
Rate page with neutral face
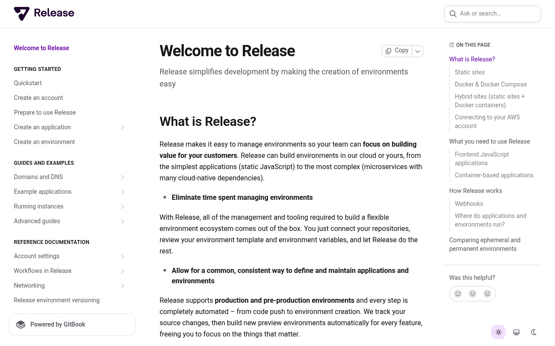coord(473,294)
